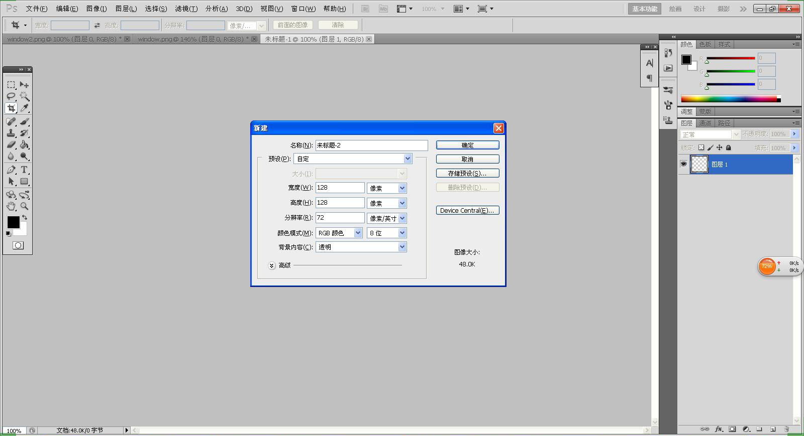
Task: Hide 图层 1 using eye icon
Action: tap(683, 164)
